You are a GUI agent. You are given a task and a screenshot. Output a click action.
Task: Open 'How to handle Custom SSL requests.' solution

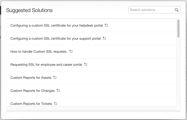(39, 52)
